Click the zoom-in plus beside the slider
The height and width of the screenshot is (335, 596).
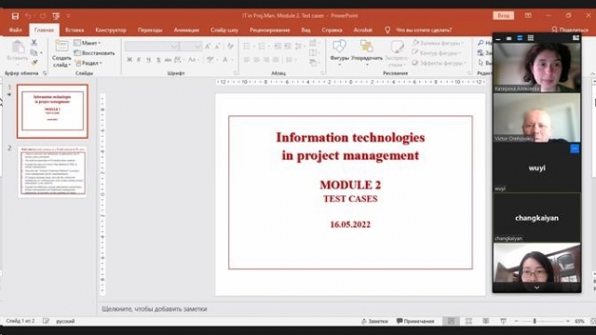[568, 321]
